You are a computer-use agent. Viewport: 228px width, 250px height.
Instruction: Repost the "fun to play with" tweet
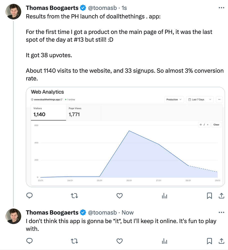coord(74,241)
